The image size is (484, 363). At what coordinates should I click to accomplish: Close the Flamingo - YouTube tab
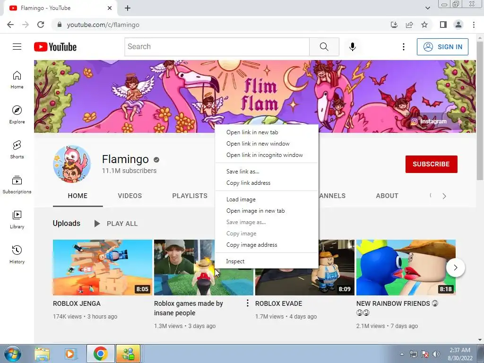(110, 8)
